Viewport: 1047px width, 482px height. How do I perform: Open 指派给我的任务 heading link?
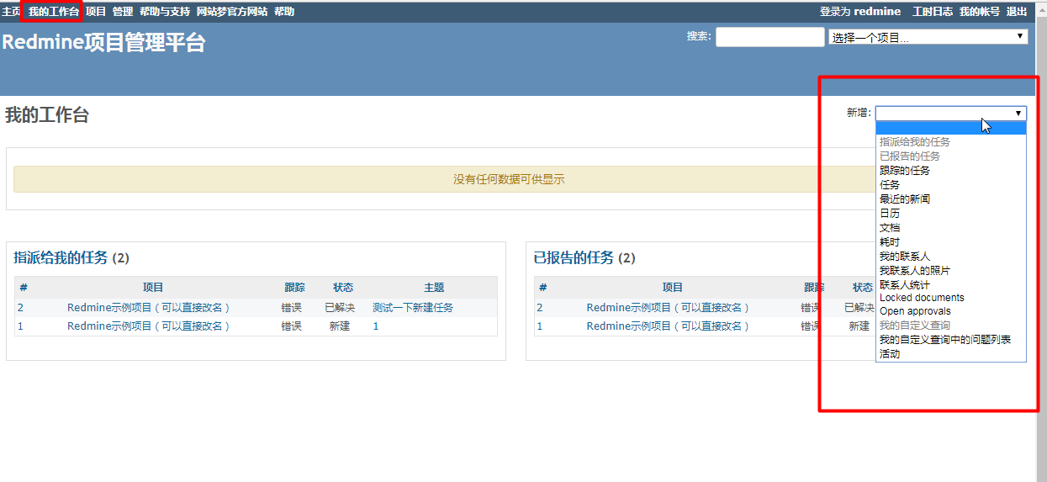(x=61, y=258)
